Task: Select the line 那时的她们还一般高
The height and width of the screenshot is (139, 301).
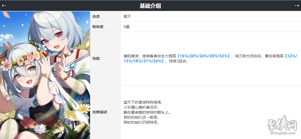Action: 141,117
